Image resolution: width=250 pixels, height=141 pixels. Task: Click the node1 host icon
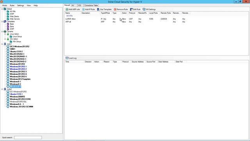(x=5, y=44)
